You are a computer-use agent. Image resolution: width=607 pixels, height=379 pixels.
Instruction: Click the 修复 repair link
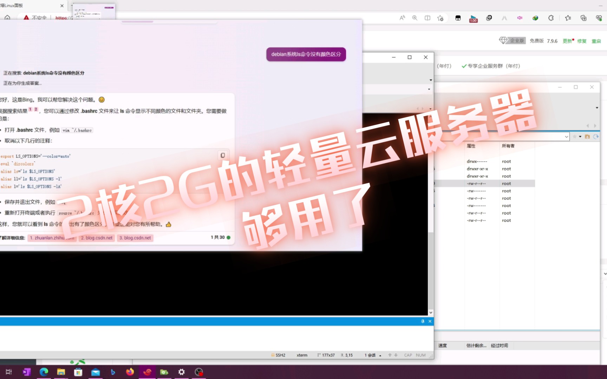582,41
